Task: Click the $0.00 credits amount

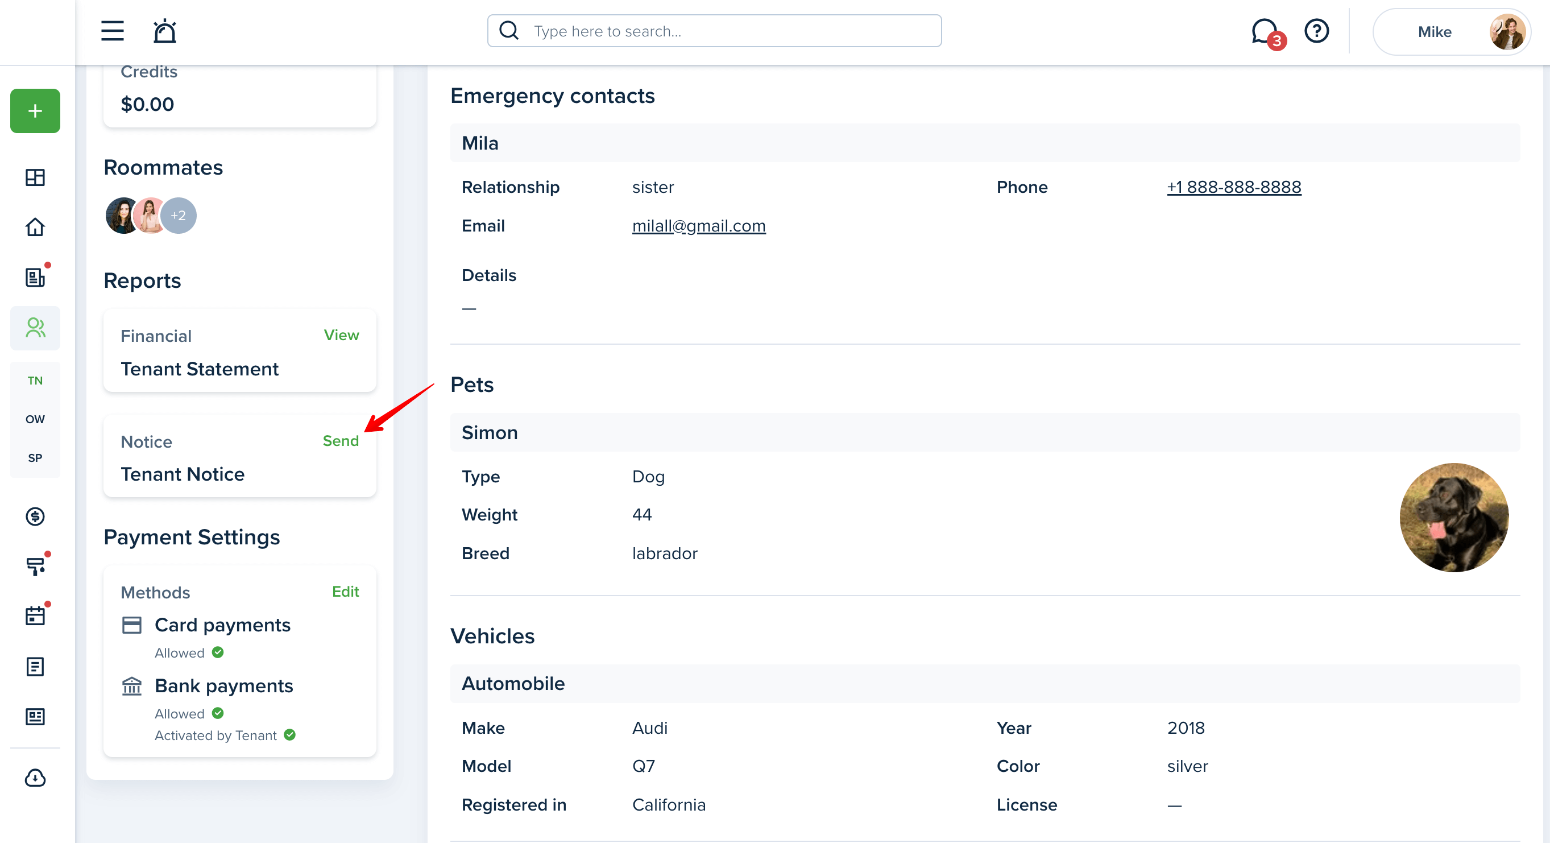Action: tap(147, 104)
